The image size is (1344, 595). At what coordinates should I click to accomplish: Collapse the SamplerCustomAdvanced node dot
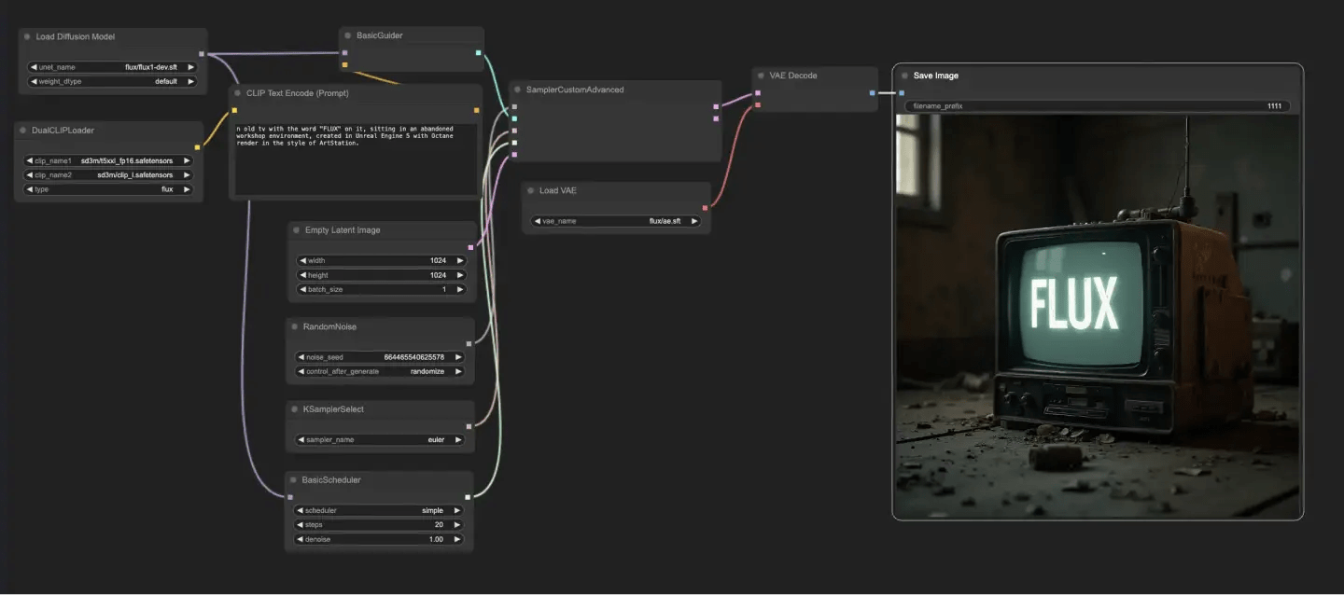(518, 90)
